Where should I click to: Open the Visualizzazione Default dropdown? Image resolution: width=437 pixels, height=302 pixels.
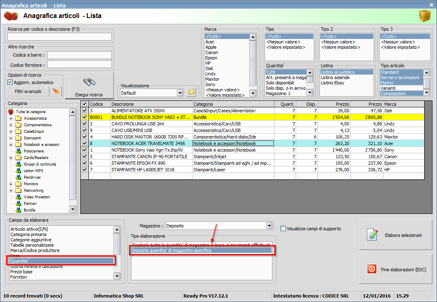click(x=180, y=93)
